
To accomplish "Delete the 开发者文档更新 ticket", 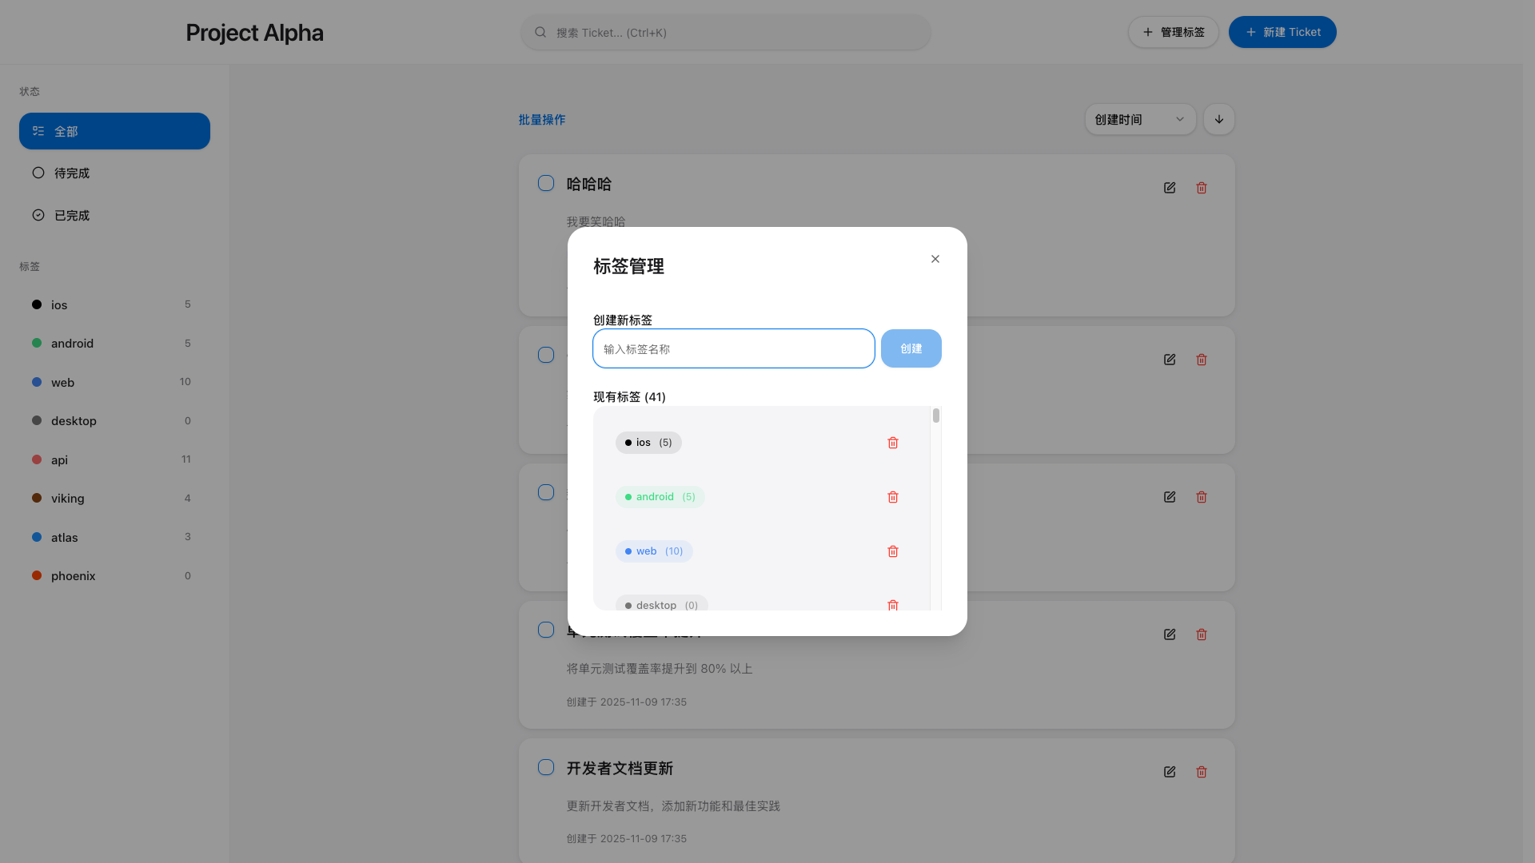I will coord(1201,772).
